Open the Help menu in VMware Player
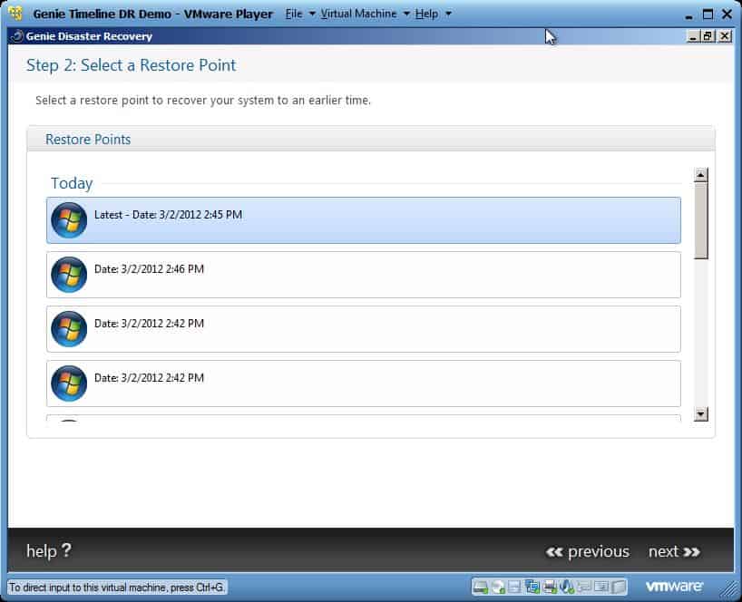 [426, 14]
